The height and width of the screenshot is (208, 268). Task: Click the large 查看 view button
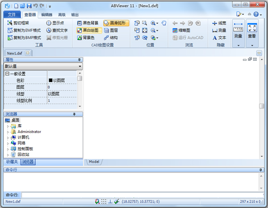point(252,30)
